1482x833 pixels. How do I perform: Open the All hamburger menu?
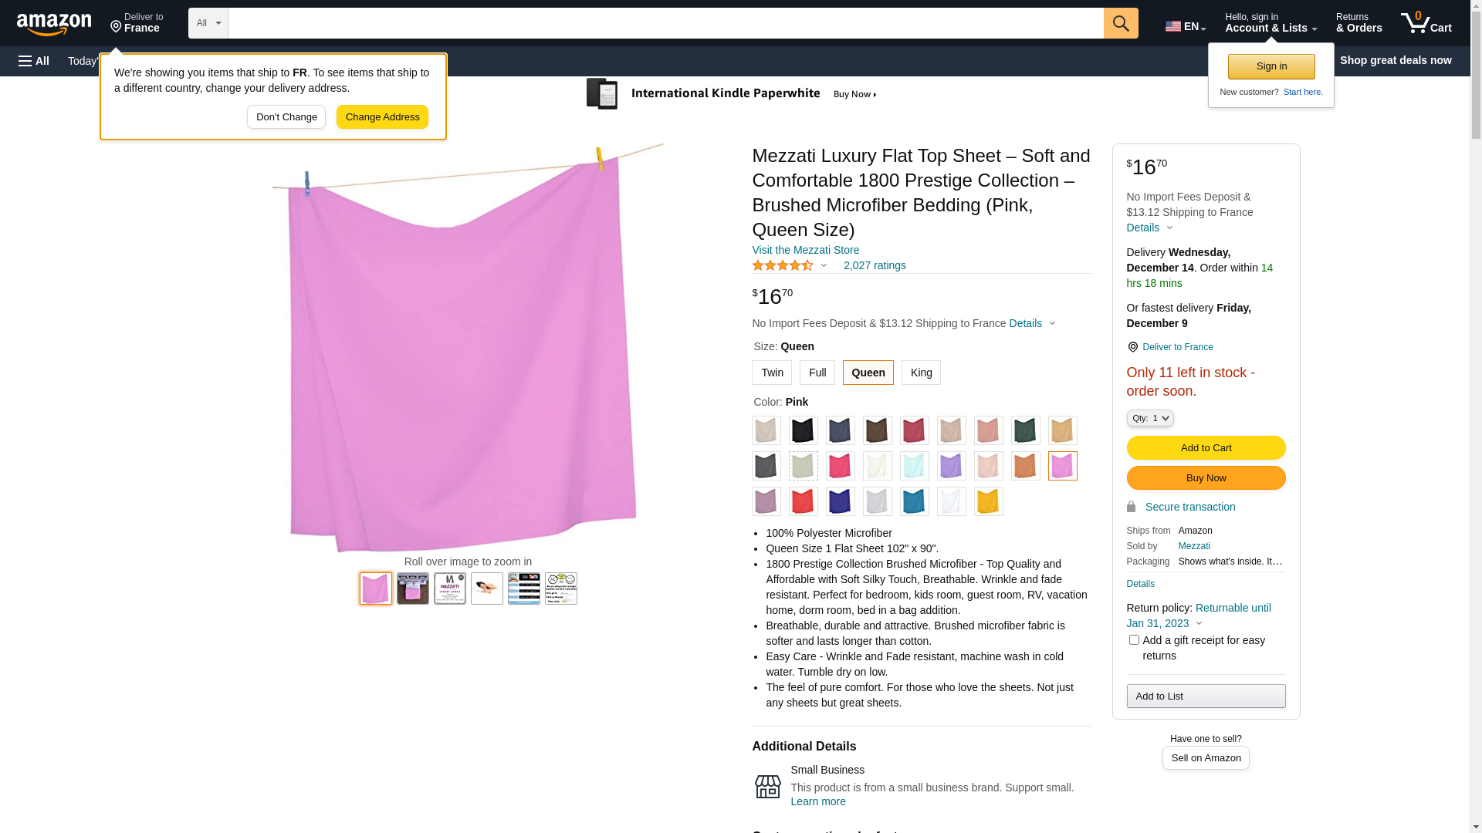(34, 61)
